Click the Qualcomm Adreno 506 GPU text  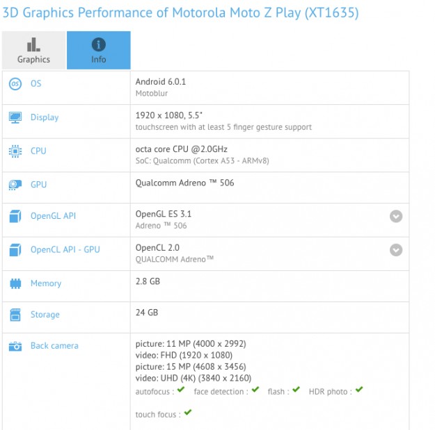(x=184, y=183)
